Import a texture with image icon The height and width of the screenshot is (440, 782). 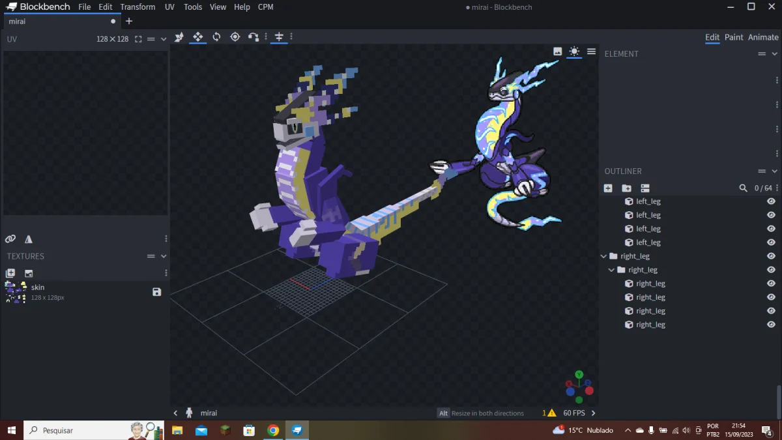click(29, 273)
